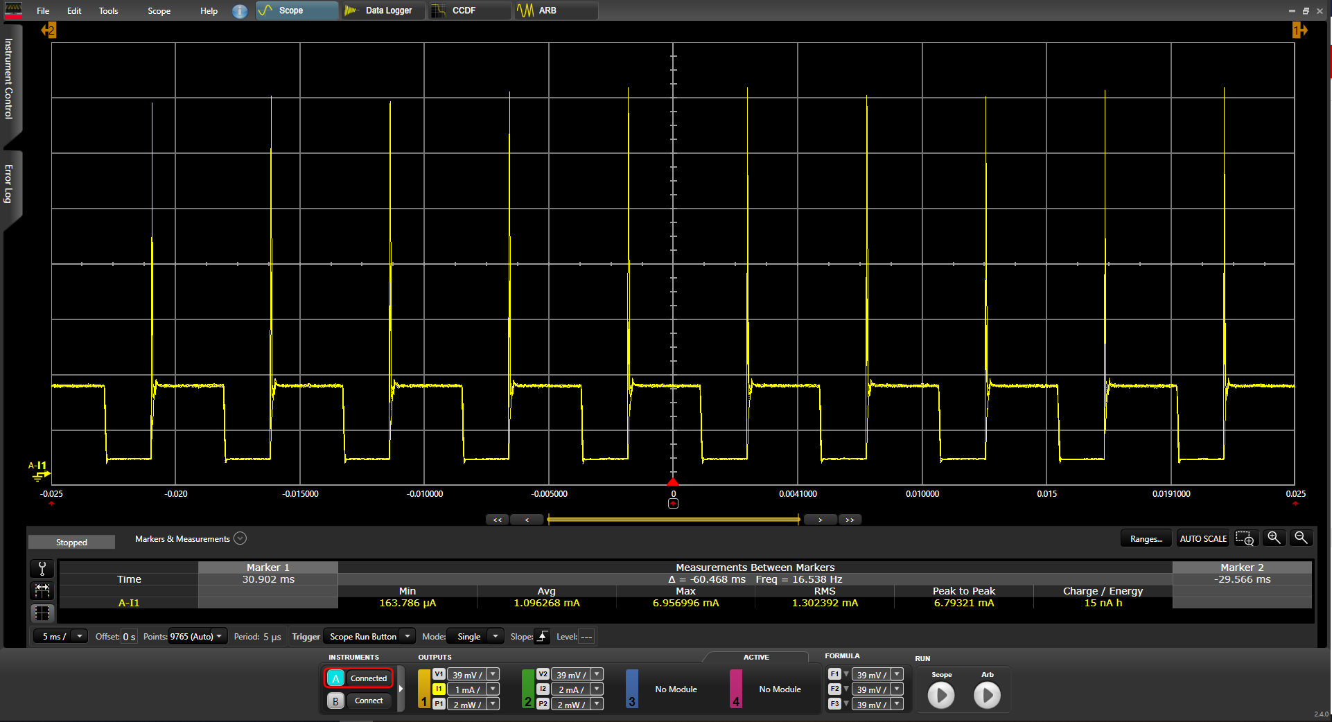This screenshot has height=722, width=1332.
Task: Toggle the F2 formula trace
Action: click(x=834, y=689)
